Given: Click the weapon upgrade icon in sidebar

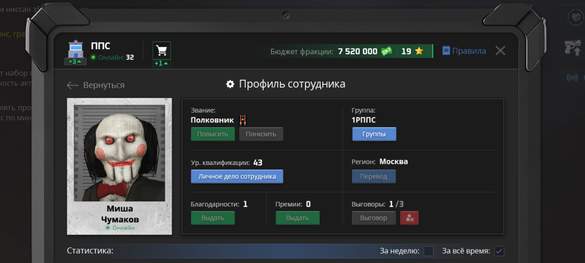Looking at the screenshot, I should pos(574,48).
